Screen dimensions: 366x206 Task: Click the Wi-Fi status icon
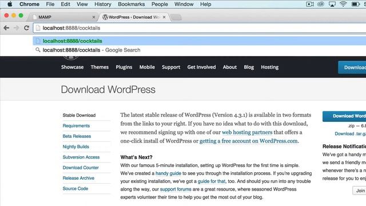point(343,4)
